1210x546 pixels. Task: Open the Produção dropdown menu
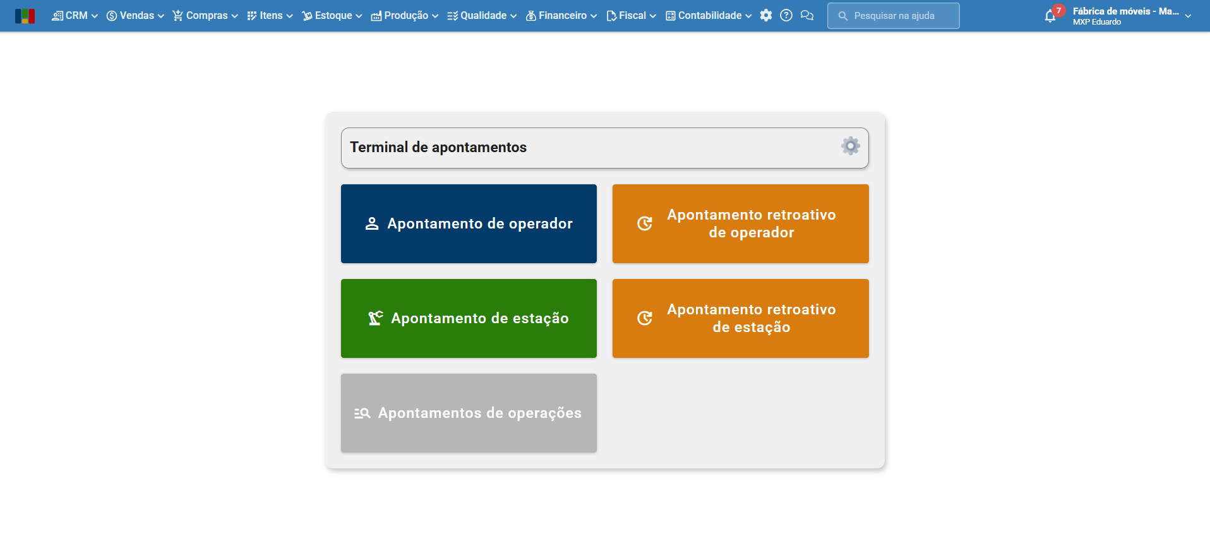tap(404, 16)
